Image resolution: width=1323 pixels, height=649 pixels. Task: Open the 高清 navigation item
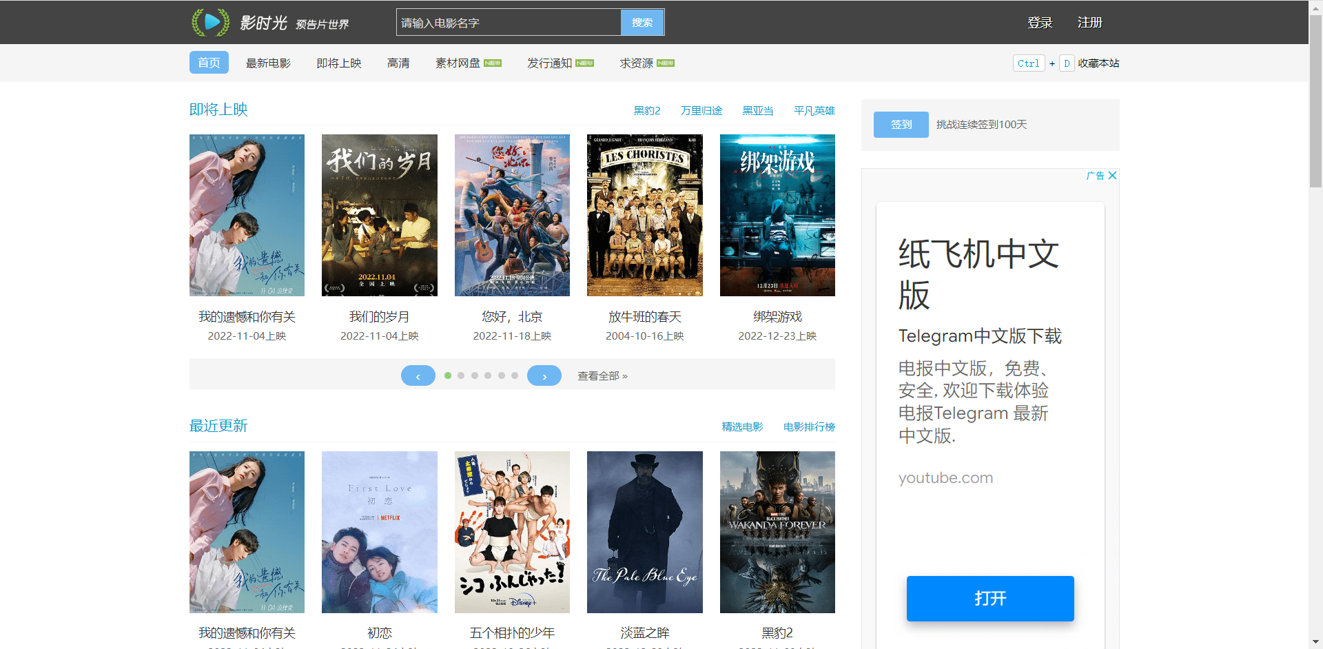pyautogui.click(x=398, y=63)
